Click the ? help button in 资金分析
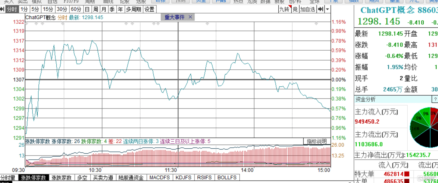Viewport: 438px width, 183px height. [435, 99]
